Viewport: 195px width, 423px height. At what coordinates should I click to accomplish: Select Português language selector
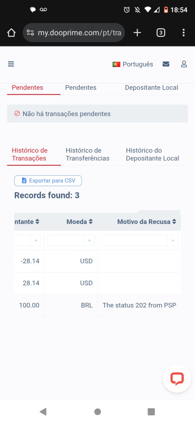133,64
